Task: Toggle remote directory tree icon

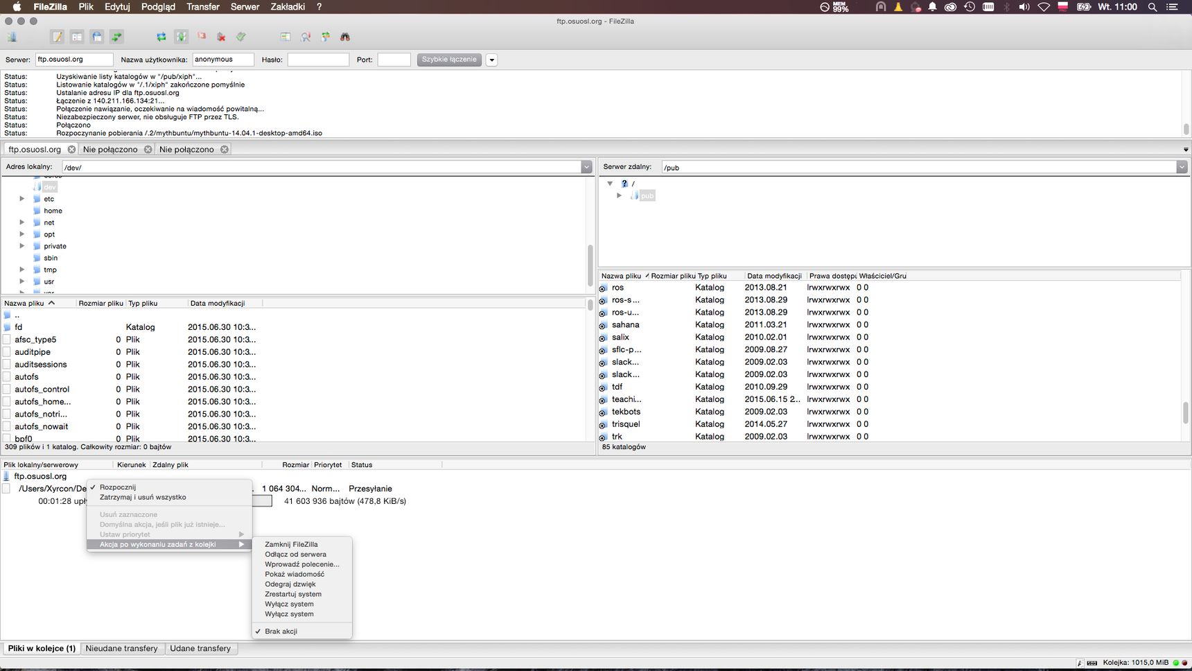Action: (x=97, y=37)
